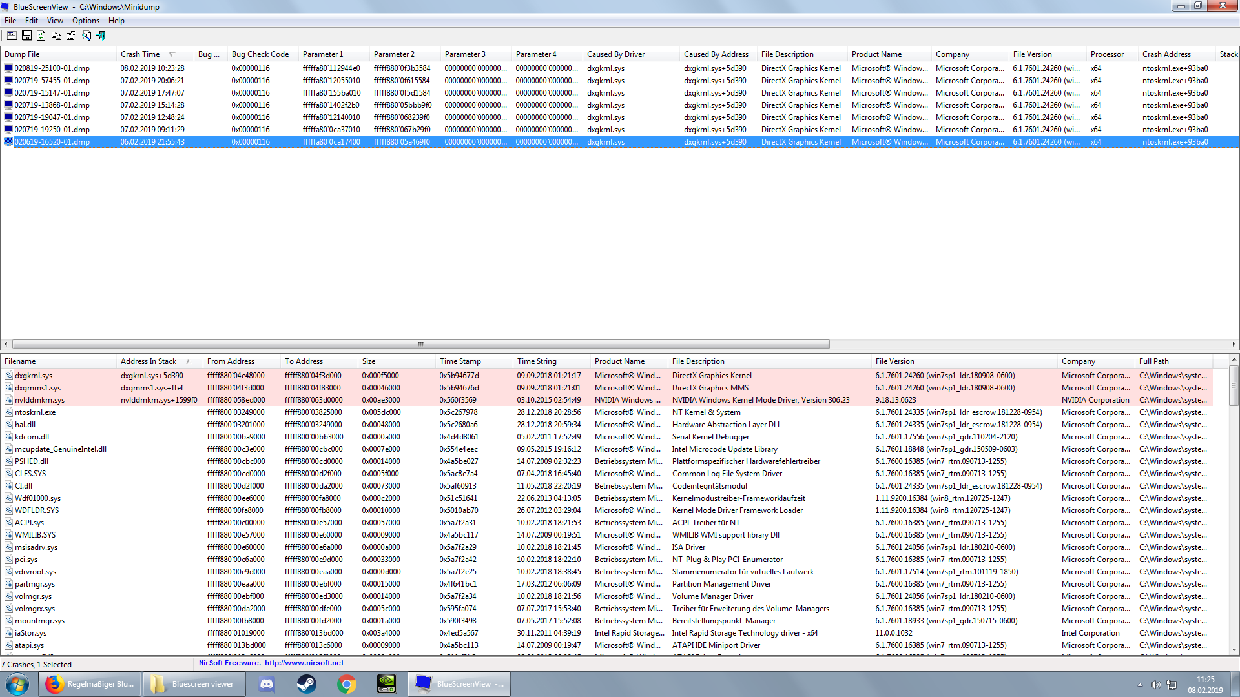Open Steam from the taskbar
This screenshot has width=1240, height=697.
coord(307,684)
